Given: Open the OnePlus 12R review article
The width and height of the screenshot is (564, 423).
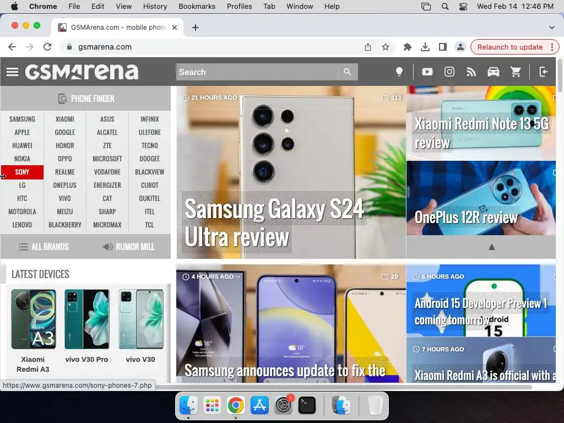Looking at the screenshot, I should [x=481, y=198].
